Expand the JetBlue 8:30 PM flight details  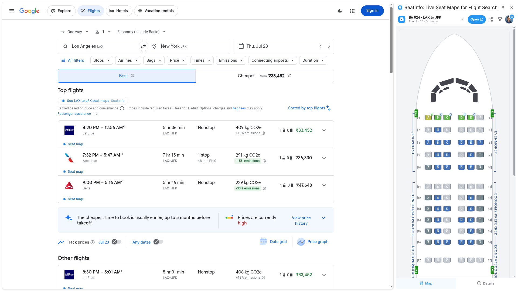pyautogui.click(x=324, y=275)
